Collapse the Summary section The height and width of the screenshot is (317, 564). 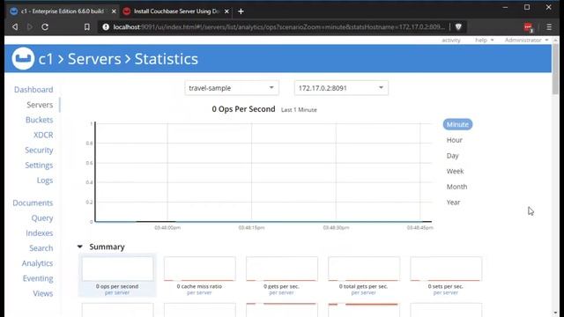click(80, 247)
